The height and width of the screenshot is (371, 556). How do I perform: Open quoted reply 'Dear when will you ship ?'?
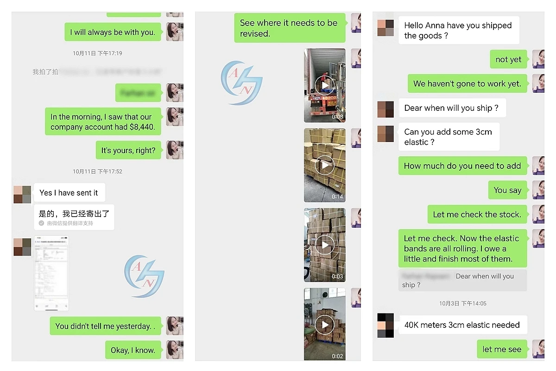tap(462, 280)
